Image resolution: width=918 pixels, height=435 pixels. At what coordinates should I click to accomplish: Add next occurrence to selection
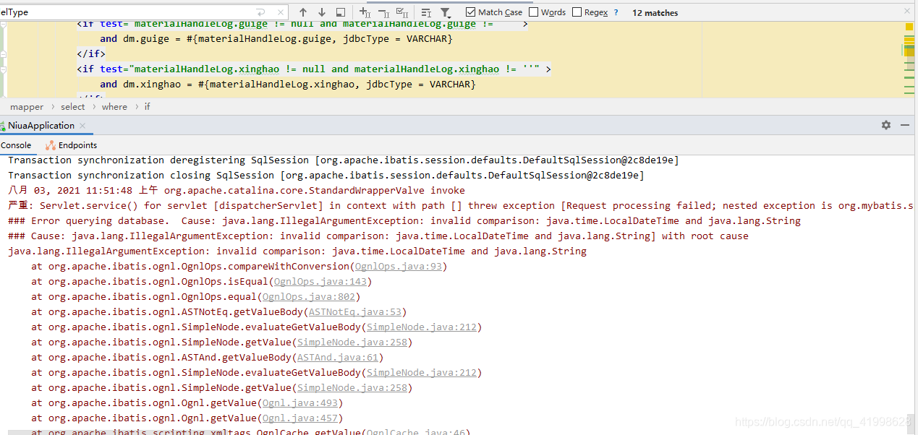(x=365, y=12)
